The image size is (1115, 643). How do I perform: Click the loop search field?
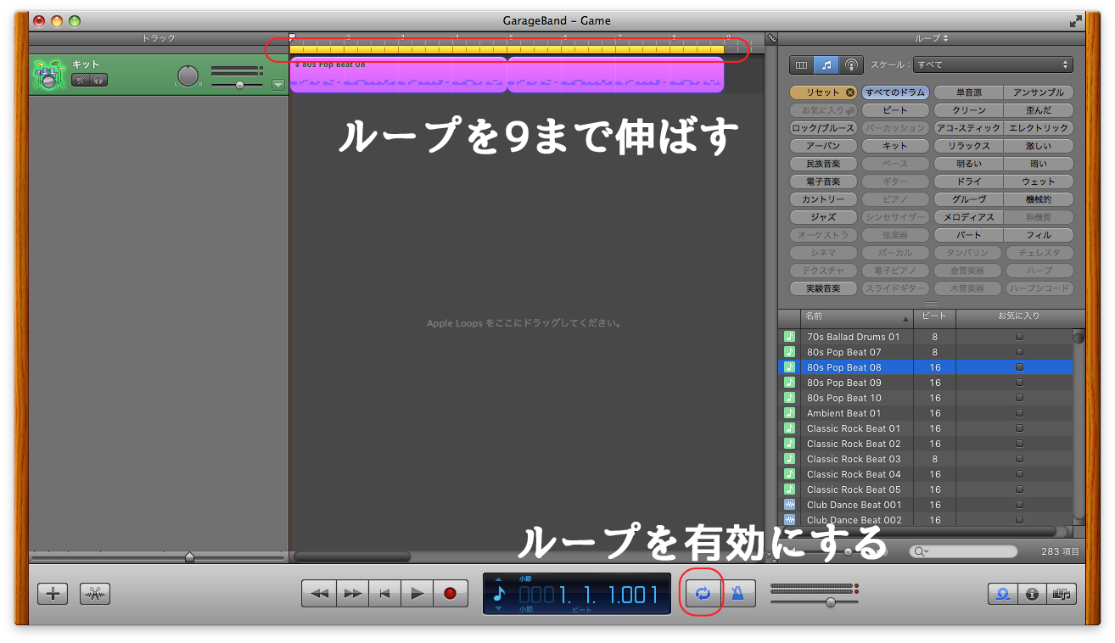[x=963, y=551]
